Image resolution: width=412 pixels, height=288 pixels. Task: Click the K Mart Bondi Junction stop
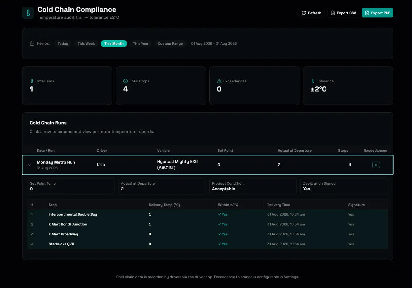pos(68,224)
